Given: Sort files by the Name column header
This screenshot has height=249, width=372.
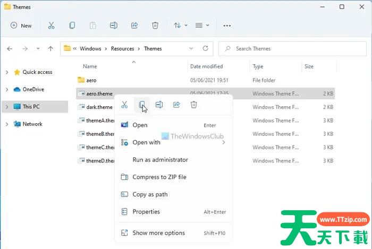Looking at the screenshot, I should (x=90, y=66).
